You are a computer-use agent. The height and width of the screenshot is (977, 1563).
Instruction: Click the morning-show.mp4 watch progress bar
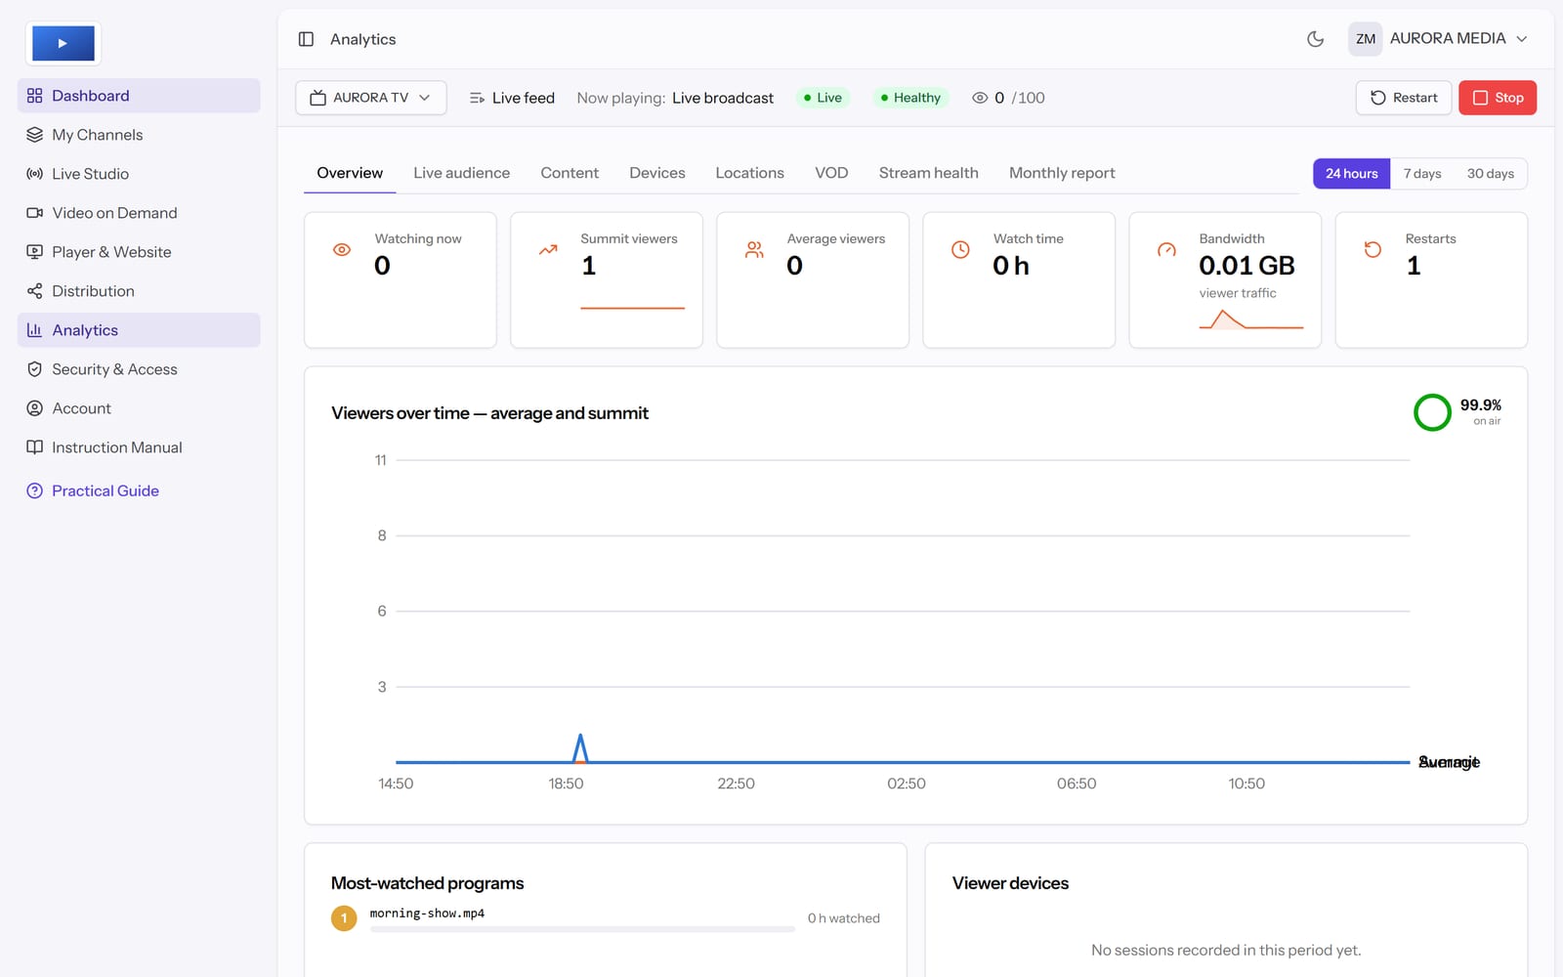tap(582, 929)
